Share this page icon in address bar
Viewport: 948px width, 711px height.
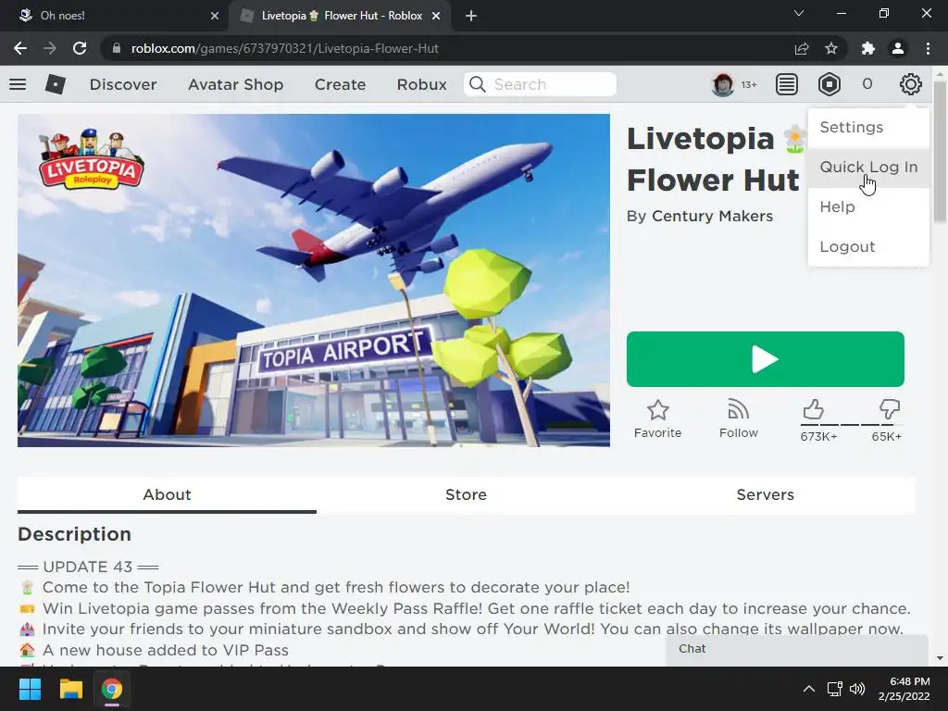click(802, 48)
